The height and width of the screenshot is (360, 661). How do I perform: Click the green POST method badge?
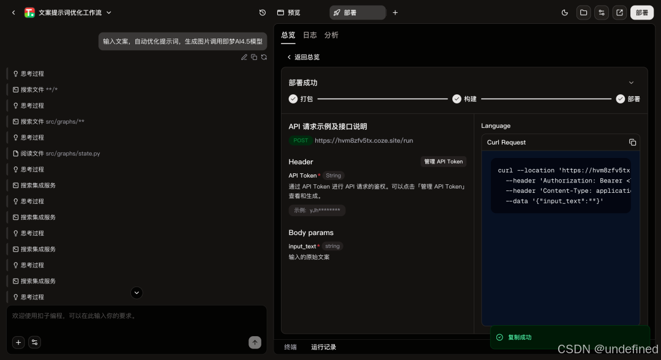(301, 141)
